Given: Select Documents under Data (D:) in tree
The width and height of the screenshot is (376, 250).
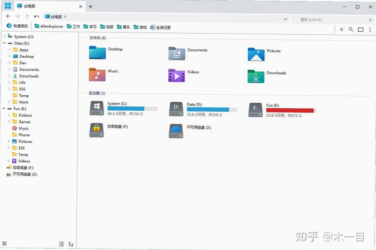Looking at the screenshot, I should (26, 69).
